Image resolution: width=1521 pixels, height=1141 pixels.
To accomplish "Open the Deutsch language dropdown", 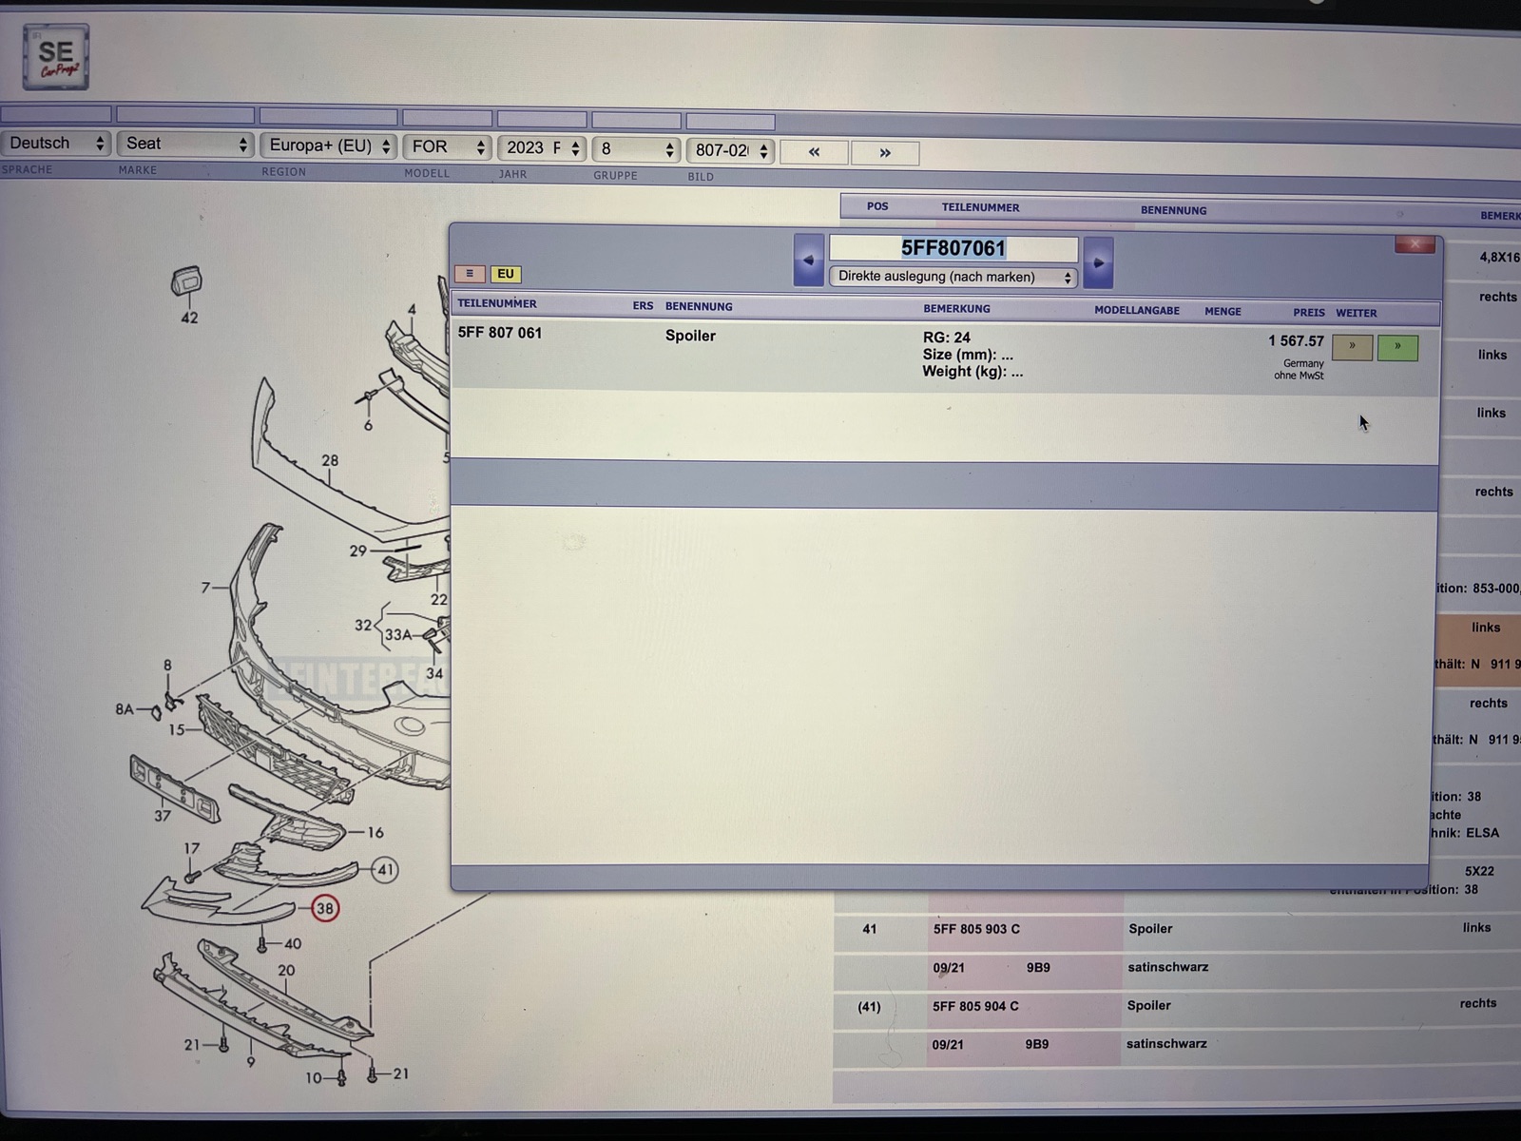I will coord(56,144).
